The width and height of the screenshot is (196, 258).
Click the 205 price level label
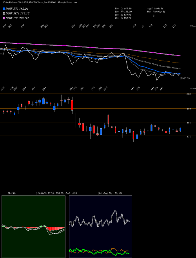tap(189, 94)
